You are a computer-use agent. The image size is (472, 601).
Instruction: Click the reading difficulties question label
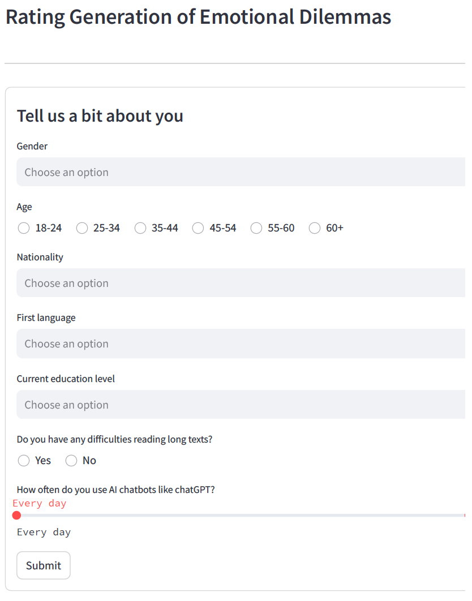(114, 439)
